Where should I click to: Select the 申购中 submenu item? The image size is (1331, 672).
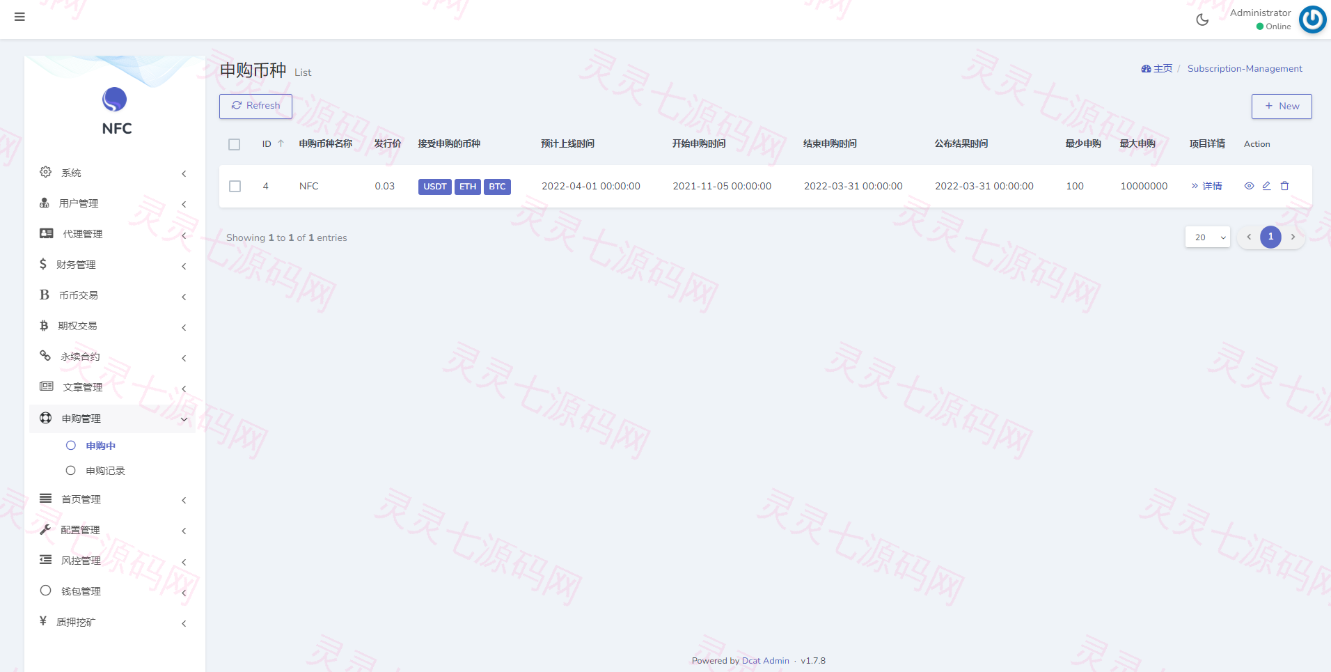point(100,446)
